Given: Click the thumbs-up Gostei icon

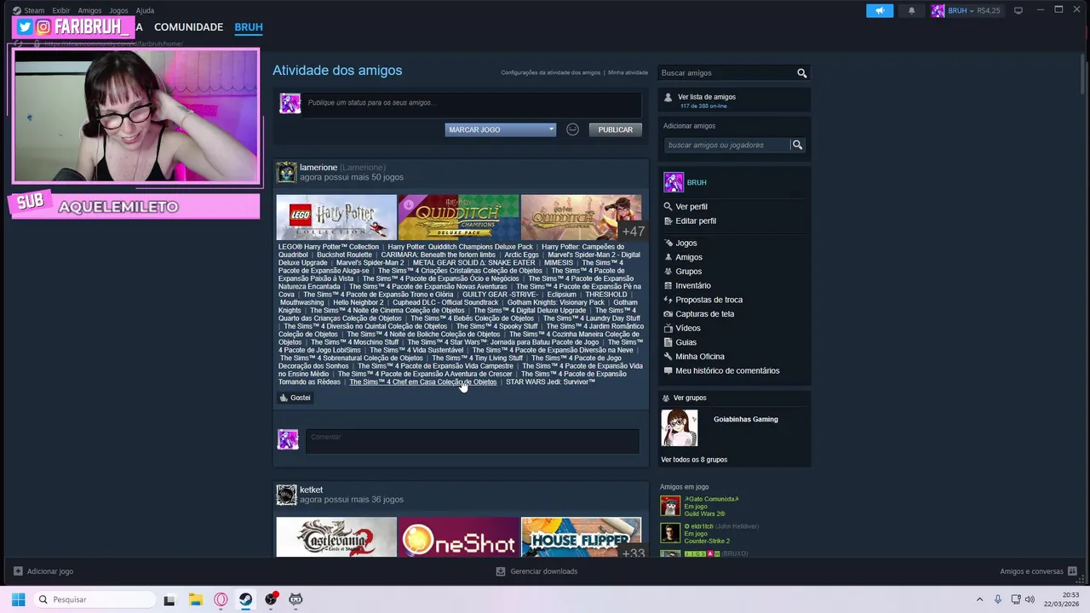Looking at the screenshot, I should (x=284, y=398).
